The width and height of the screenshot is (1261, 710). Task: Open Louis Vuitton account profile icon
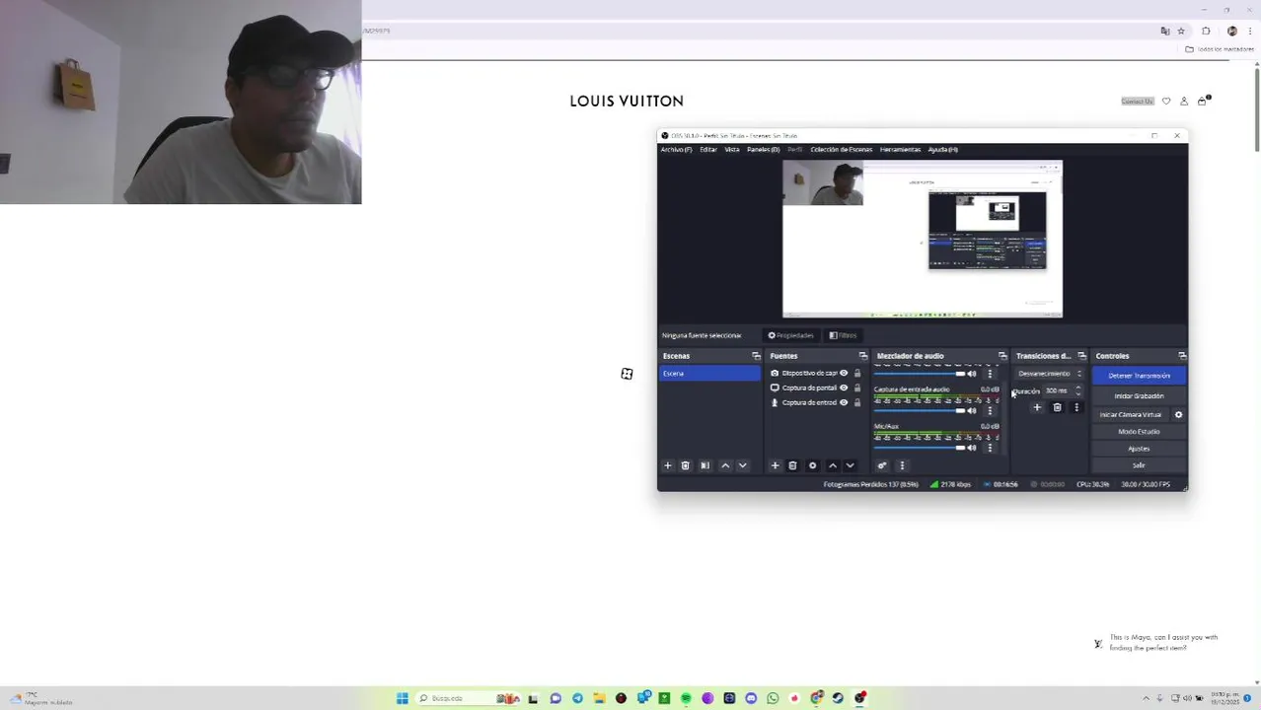1184,101
